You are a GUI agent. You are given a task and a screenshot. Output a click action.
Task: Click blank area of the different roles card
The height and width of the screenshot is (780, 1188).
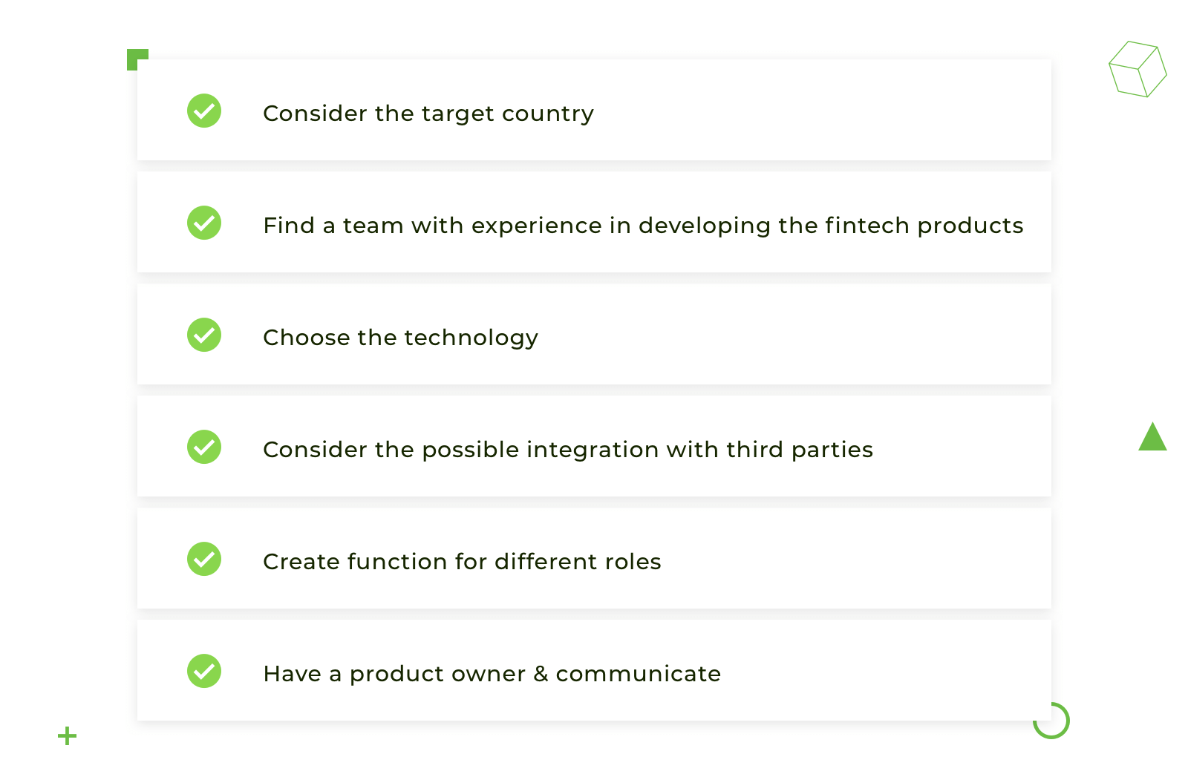pyautogui.click(x=854, y=559)
